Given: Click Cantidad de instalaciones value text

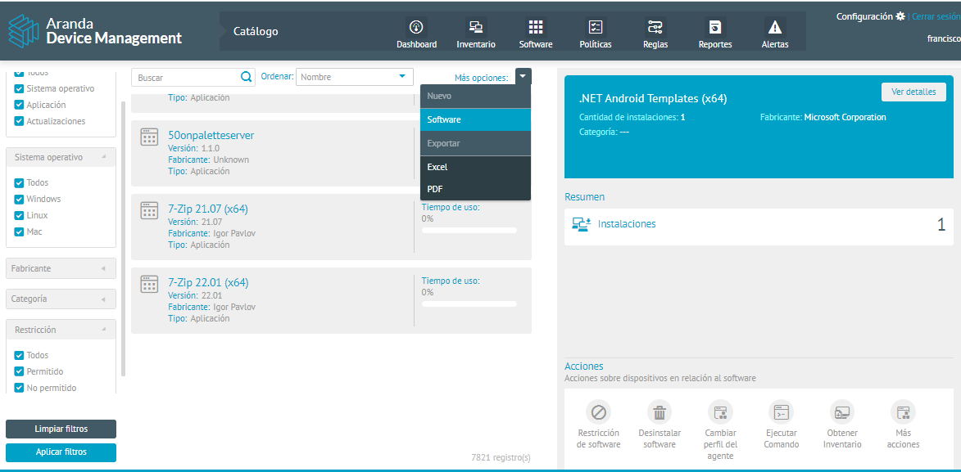Looking at the screenshot, I should (682, 117).
